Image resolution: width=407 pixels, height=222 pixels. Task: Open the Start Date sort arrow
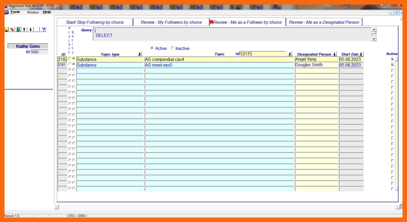(x=361, y=54)
